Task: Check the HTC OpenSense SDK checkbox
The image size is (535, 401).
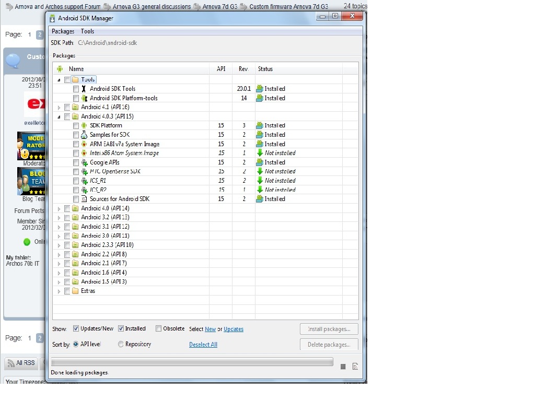Action: (x=76, y=172)
